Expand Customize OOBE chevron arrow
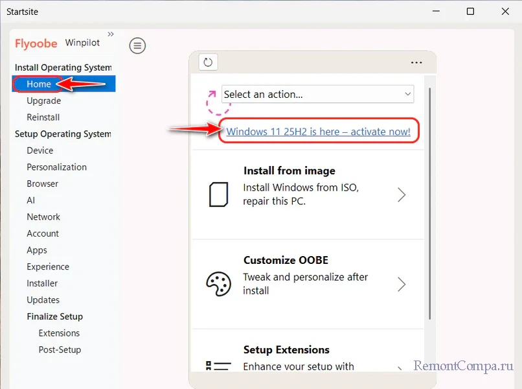 point(402,284)
